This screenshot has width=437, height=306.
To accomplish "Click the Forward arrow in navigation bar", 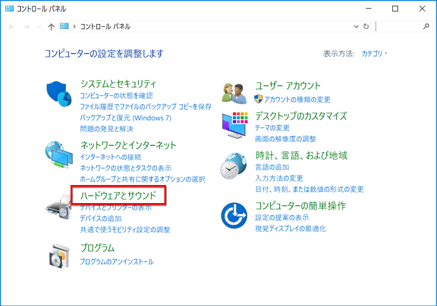I will coord(27,27).
